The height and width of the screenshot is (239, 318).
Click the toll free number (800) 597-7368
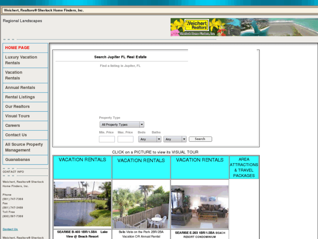point(13,216)
